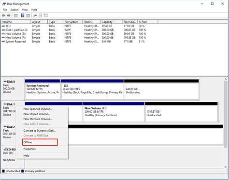Click the Disk 0 label header
The image size is (229, 180).
tap(11, 82)
